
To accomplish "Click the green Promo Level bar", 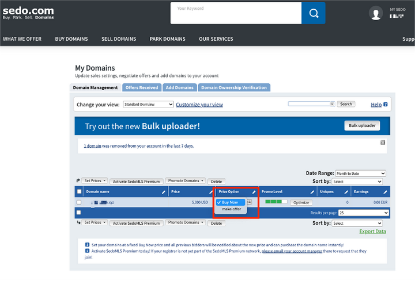I will pyautogui.click(x=276, y=202).
